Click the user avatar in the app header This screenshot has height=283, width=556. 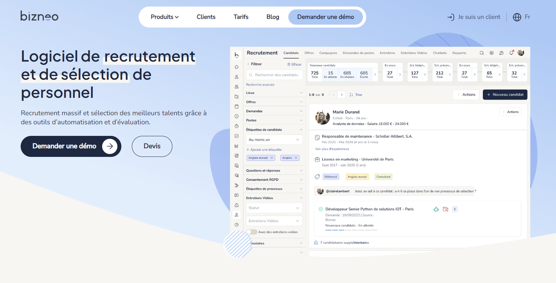point(521,53)
